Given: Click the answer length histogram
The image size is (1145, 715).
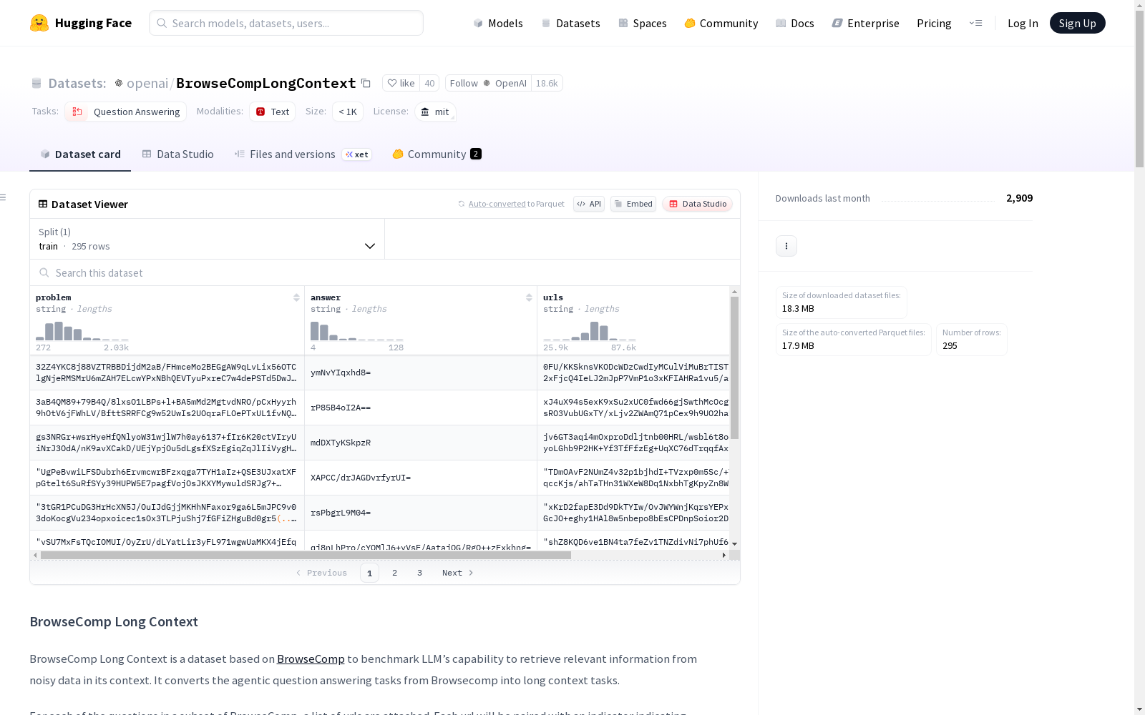Looking at the screenshot, I should click(x=357, y=331).
